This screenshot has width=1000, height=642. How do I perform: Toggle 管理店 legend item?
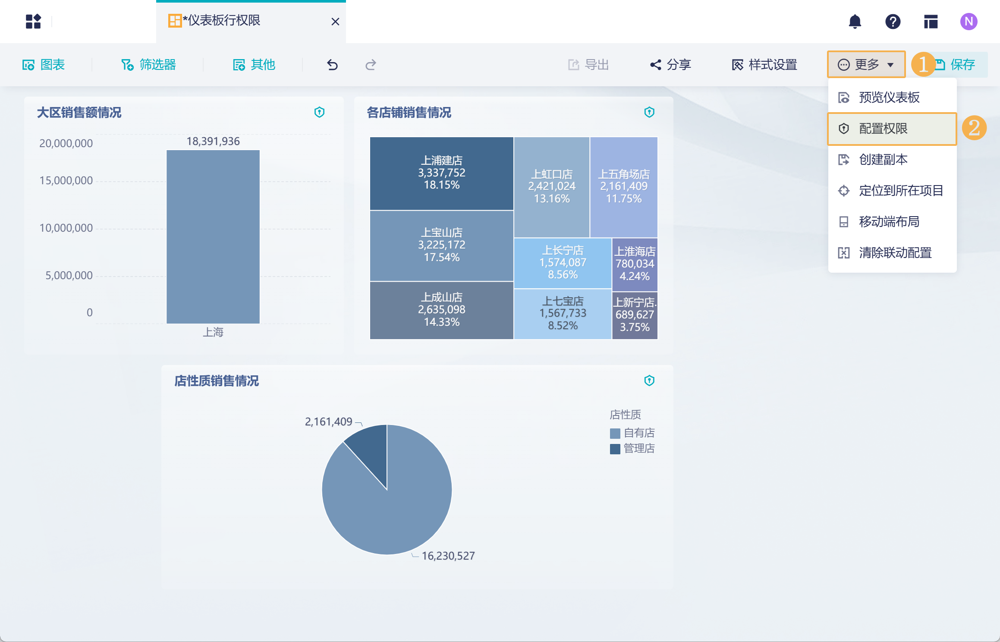pyautogui.click(x=632, y=449)
